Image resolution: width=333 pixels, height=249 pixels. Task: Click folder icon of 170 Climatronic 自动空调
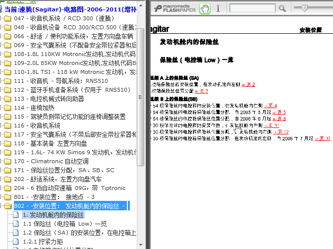pyautogui.click(x=7, y=162)
